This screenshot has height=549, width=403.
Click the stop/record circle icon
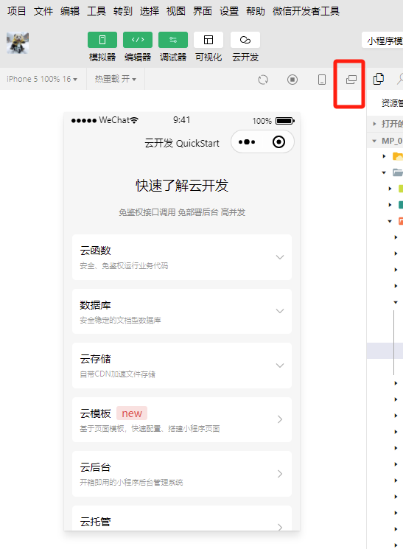coord(292,80)
